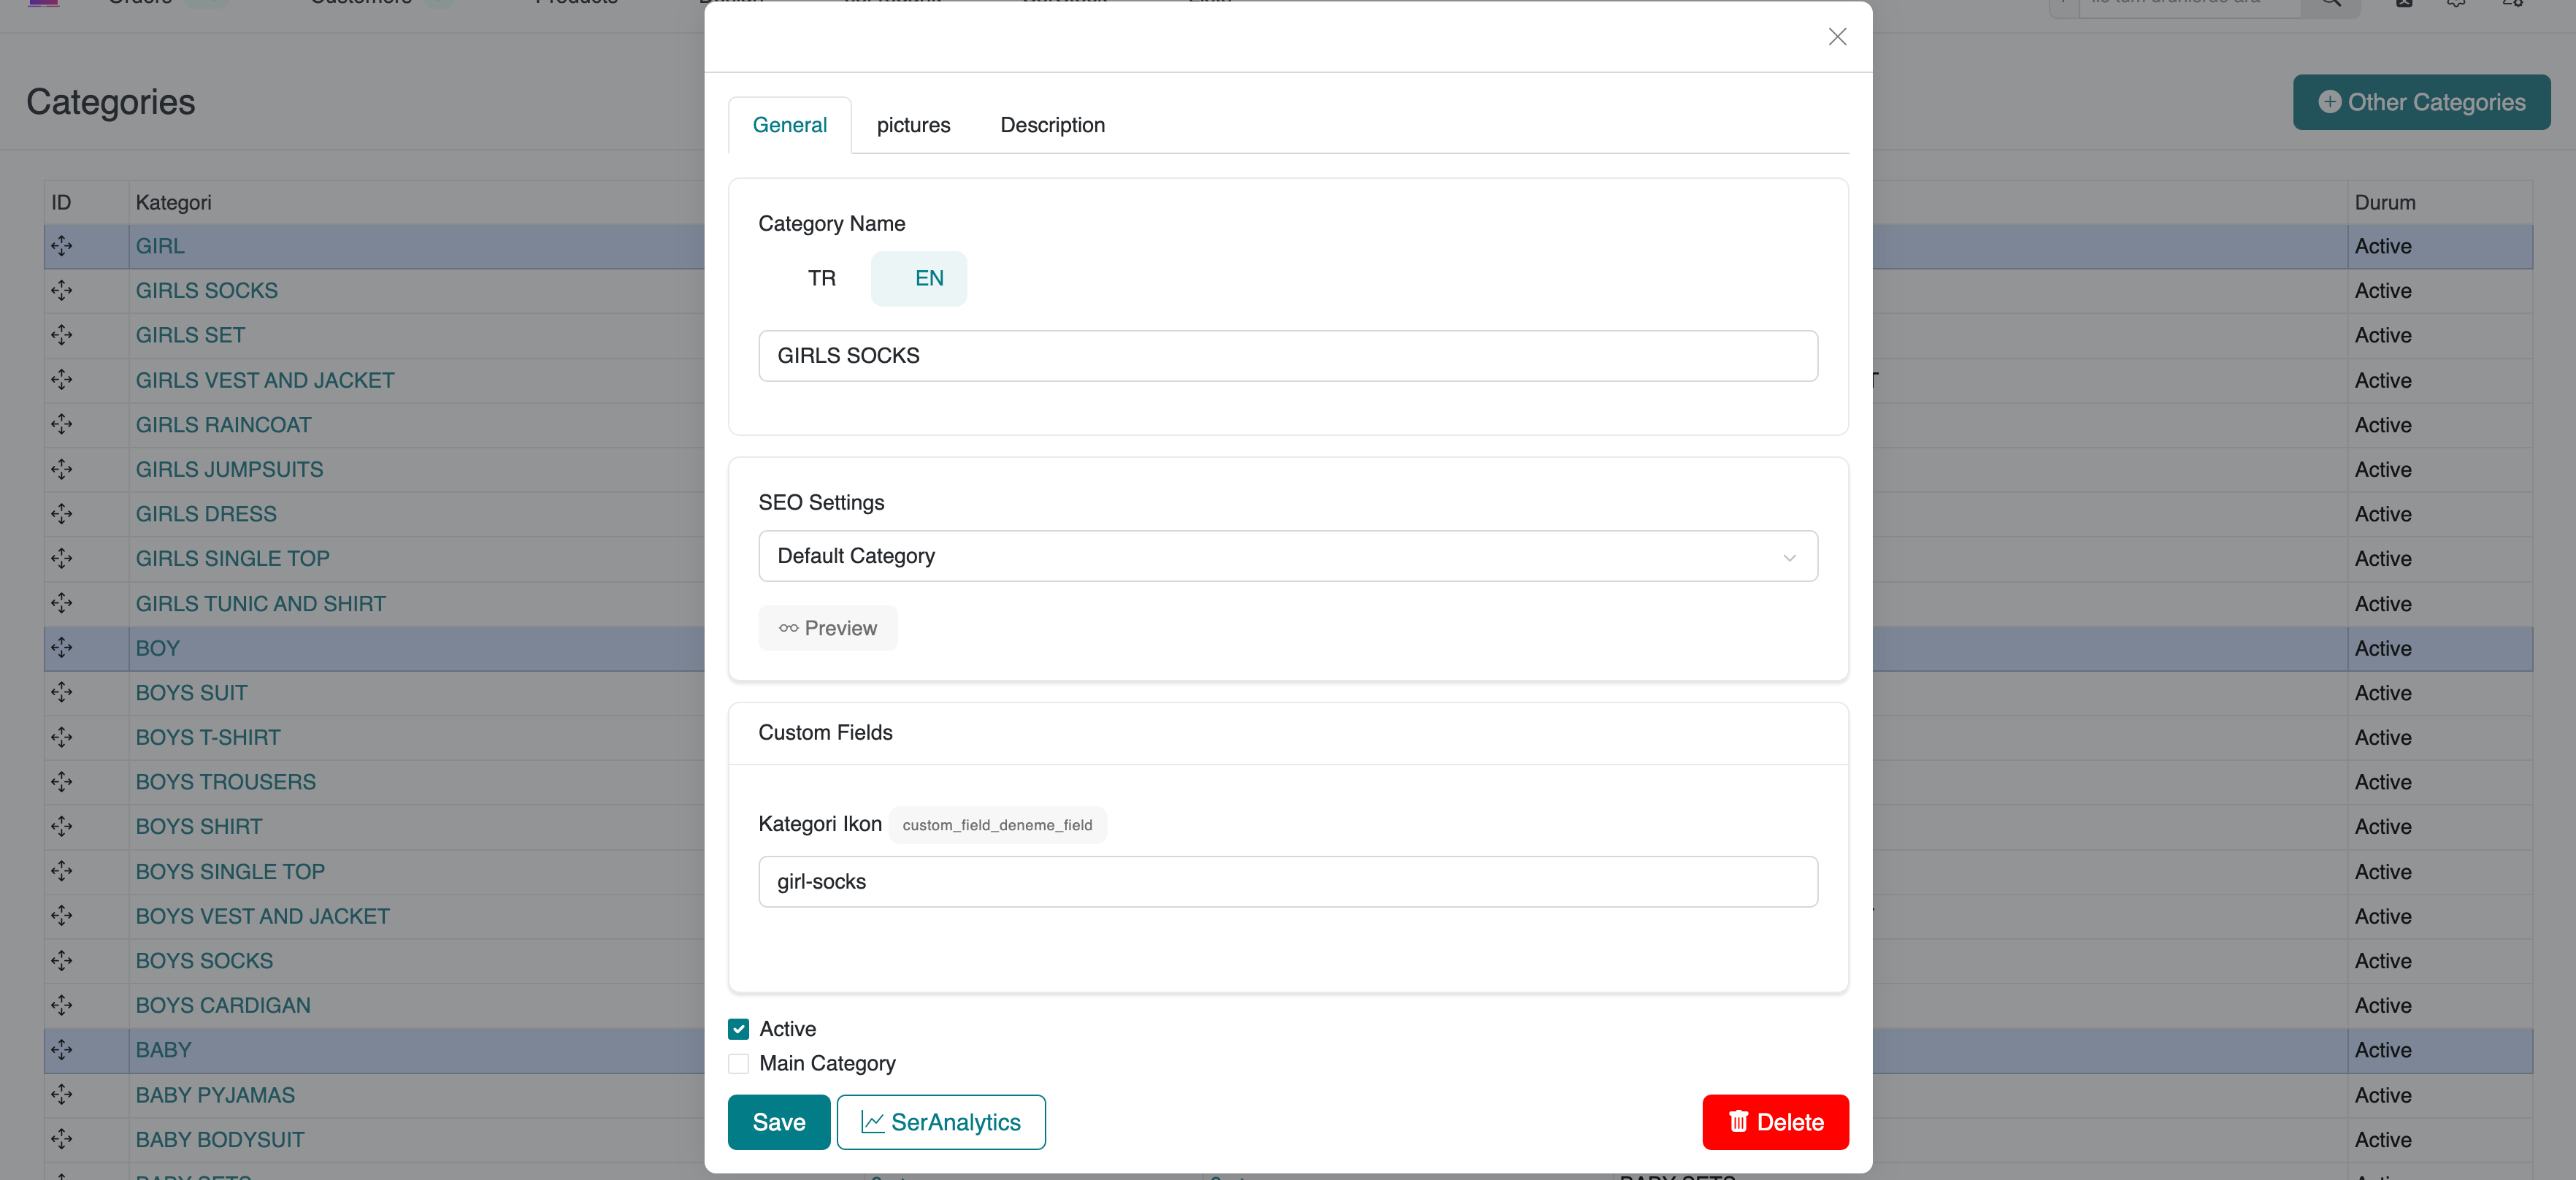Click the drag icon next to BABY PYJAMAS
The image size is (2576, 1180).
62,1094
